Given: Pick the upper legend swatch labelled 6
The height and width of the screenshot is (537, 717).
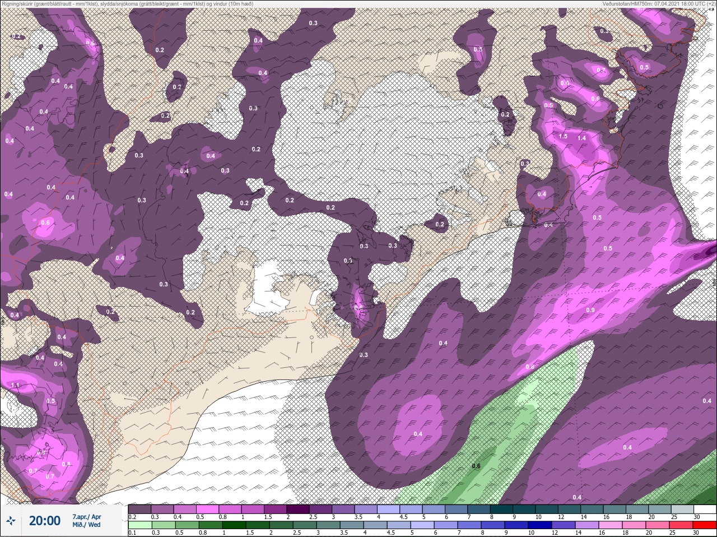Looking at the screenshot, I should pyautogui.click(x=456, y=509).
